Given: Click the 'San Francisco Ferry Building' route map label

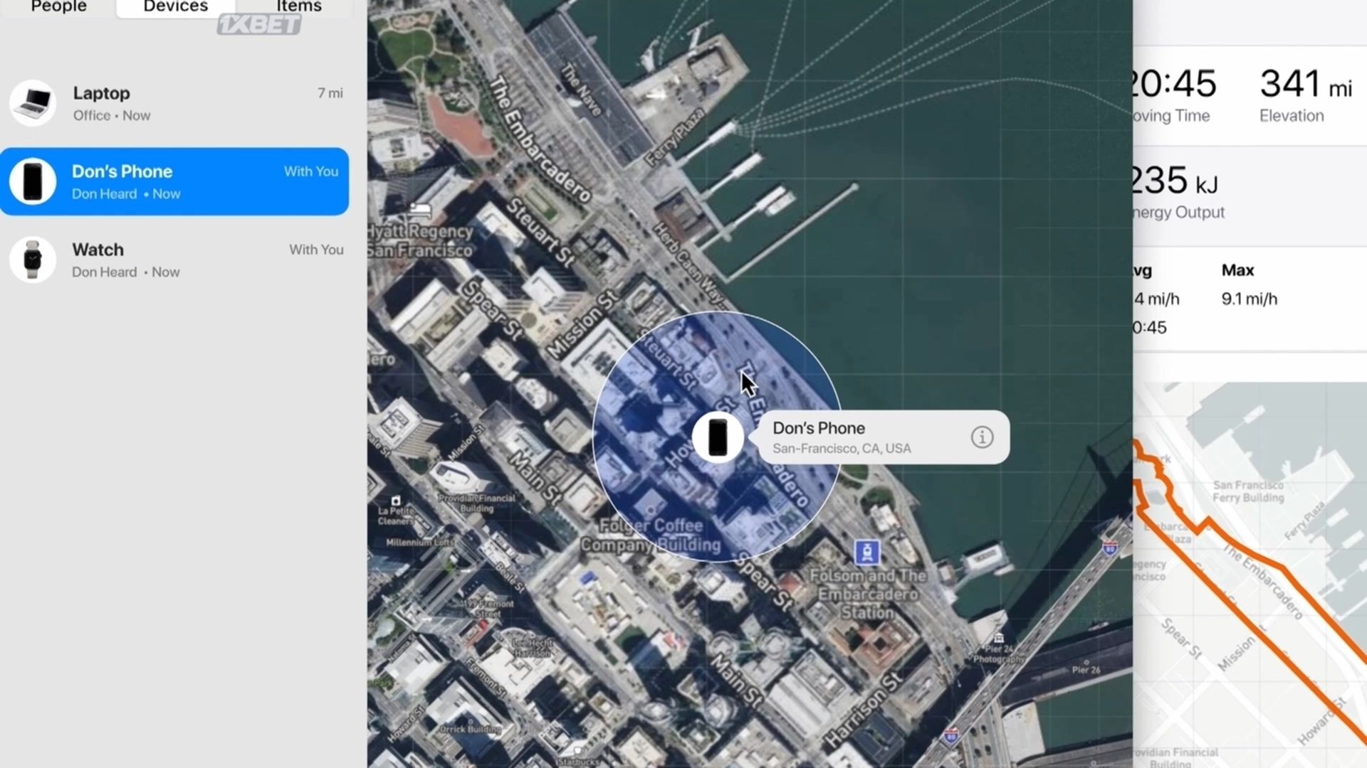Looking at the screenshot, I should click(x=1248, y=491).
